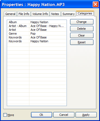This screenshot has height=121, width=100.
Task: Select Keywords row with Happy Nation
Action: [x=37, y=41]
